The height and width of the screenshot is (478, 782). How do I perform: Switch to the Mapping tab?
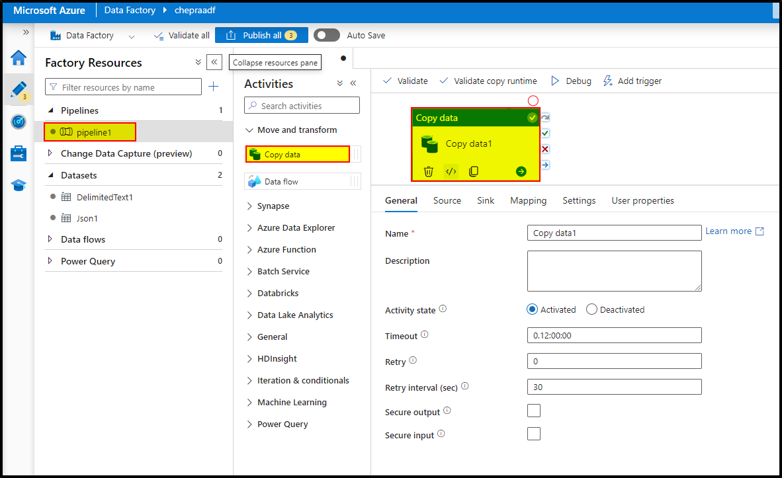tap(528, 200)
